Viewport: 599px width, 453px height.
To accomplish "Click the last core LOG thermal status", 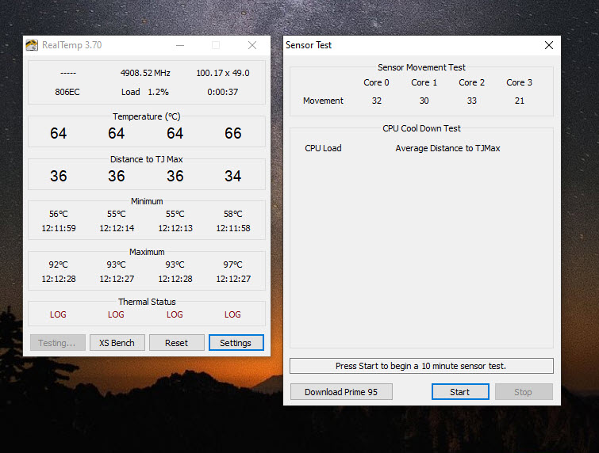I will tap(232, 314).
